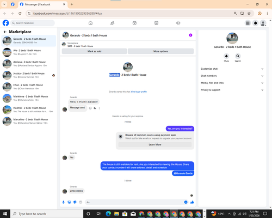This screenshot has width=272, height=218.
Task: Expand Media, files and links section
Action: pyautogui.click(x=232, y=83)
